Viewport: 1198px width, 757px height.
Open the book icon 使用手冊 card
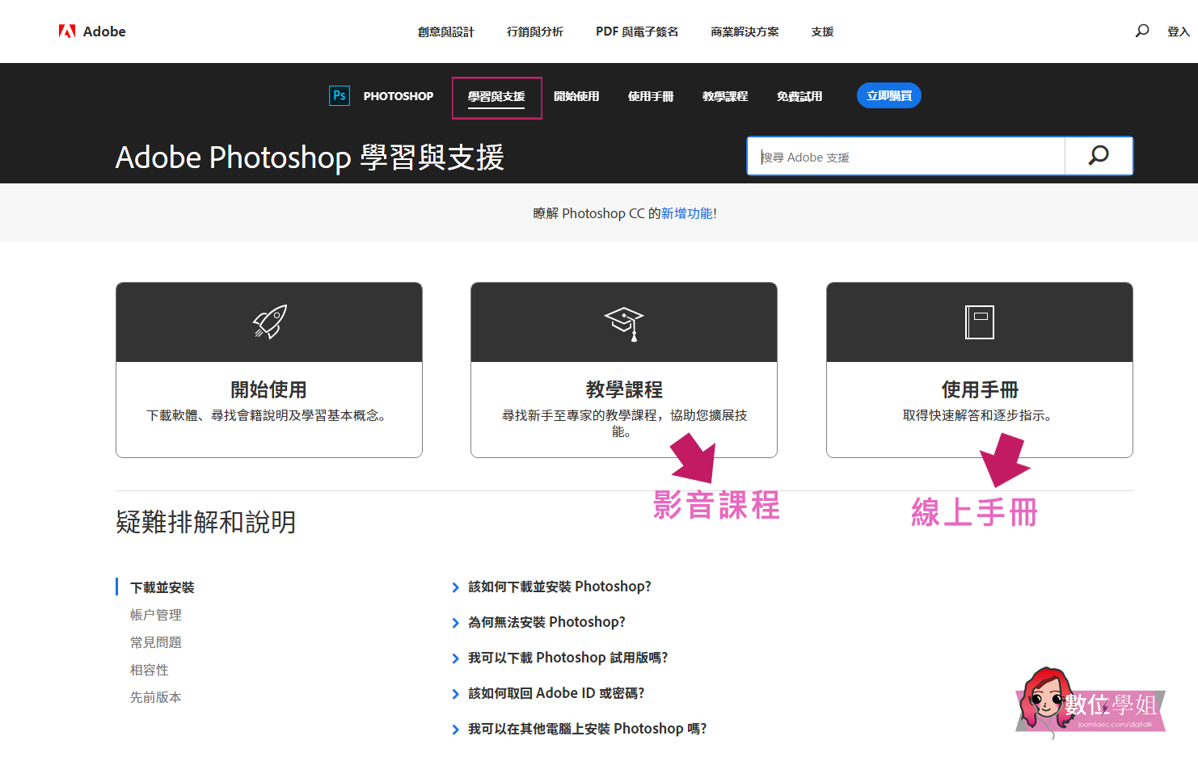979,370
